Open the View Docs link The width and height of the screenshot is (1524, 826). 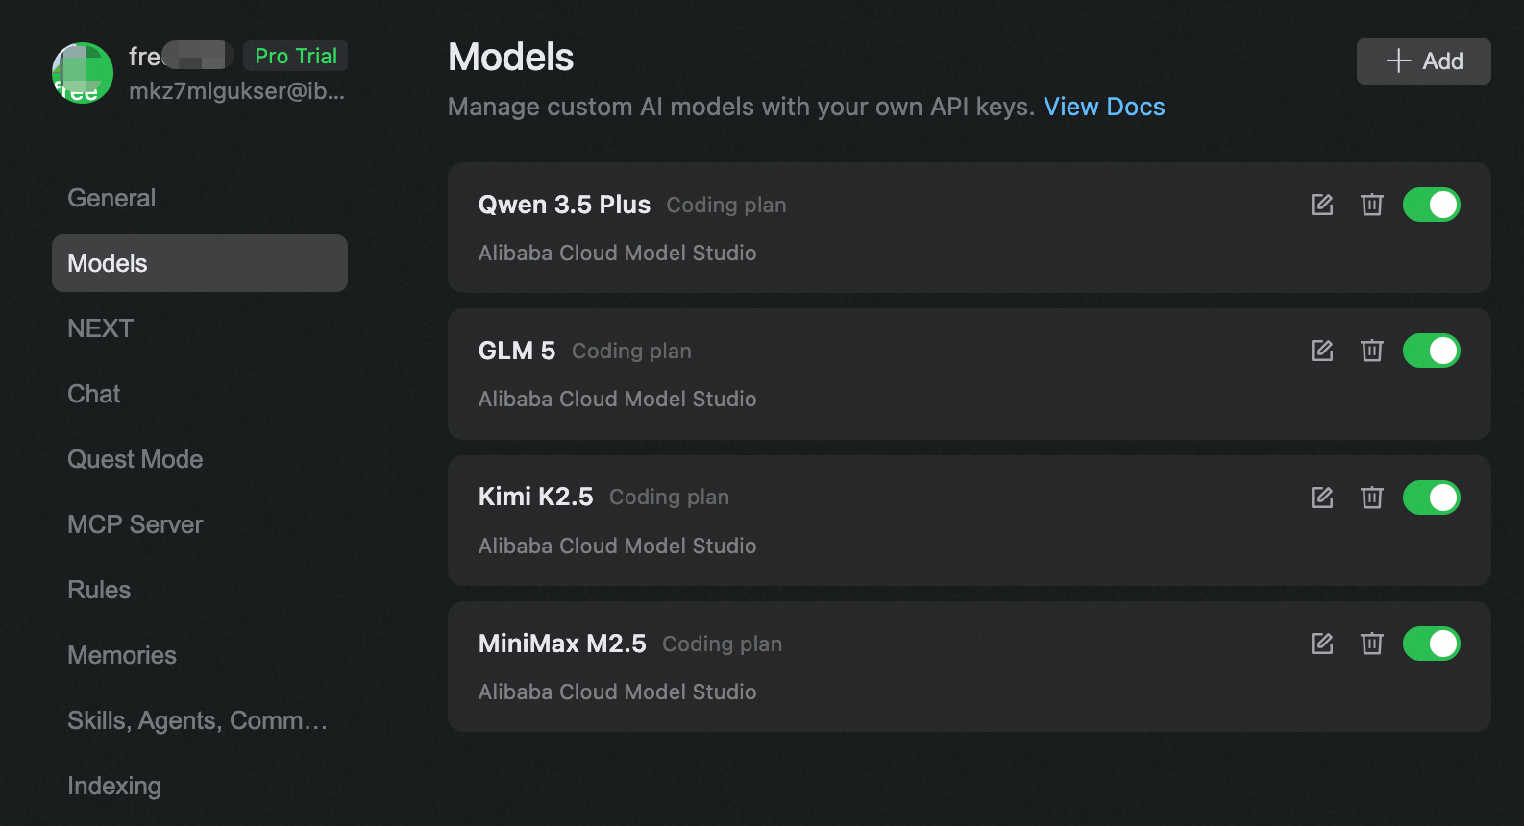(x=1104, y=107)
